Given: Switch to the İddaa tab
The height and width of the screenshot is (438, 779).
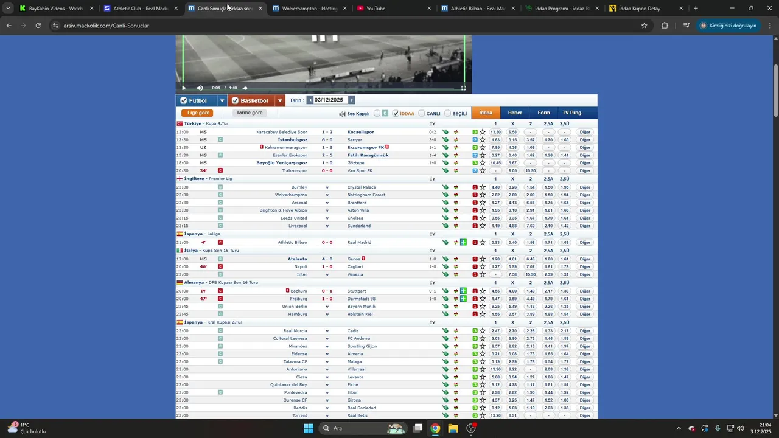Looking at the screenshot, I should click(x=486, y=113).
